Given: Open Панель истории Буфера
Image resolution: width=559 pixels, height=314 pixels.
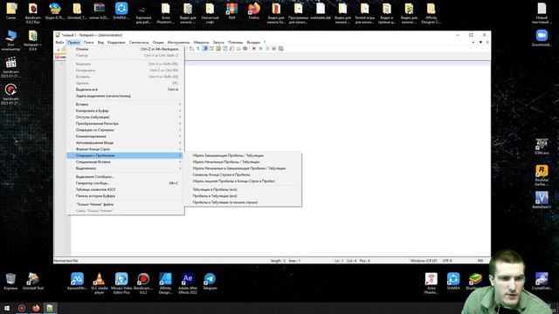Looking at the screenshot, I should click(x=126, y=195).
